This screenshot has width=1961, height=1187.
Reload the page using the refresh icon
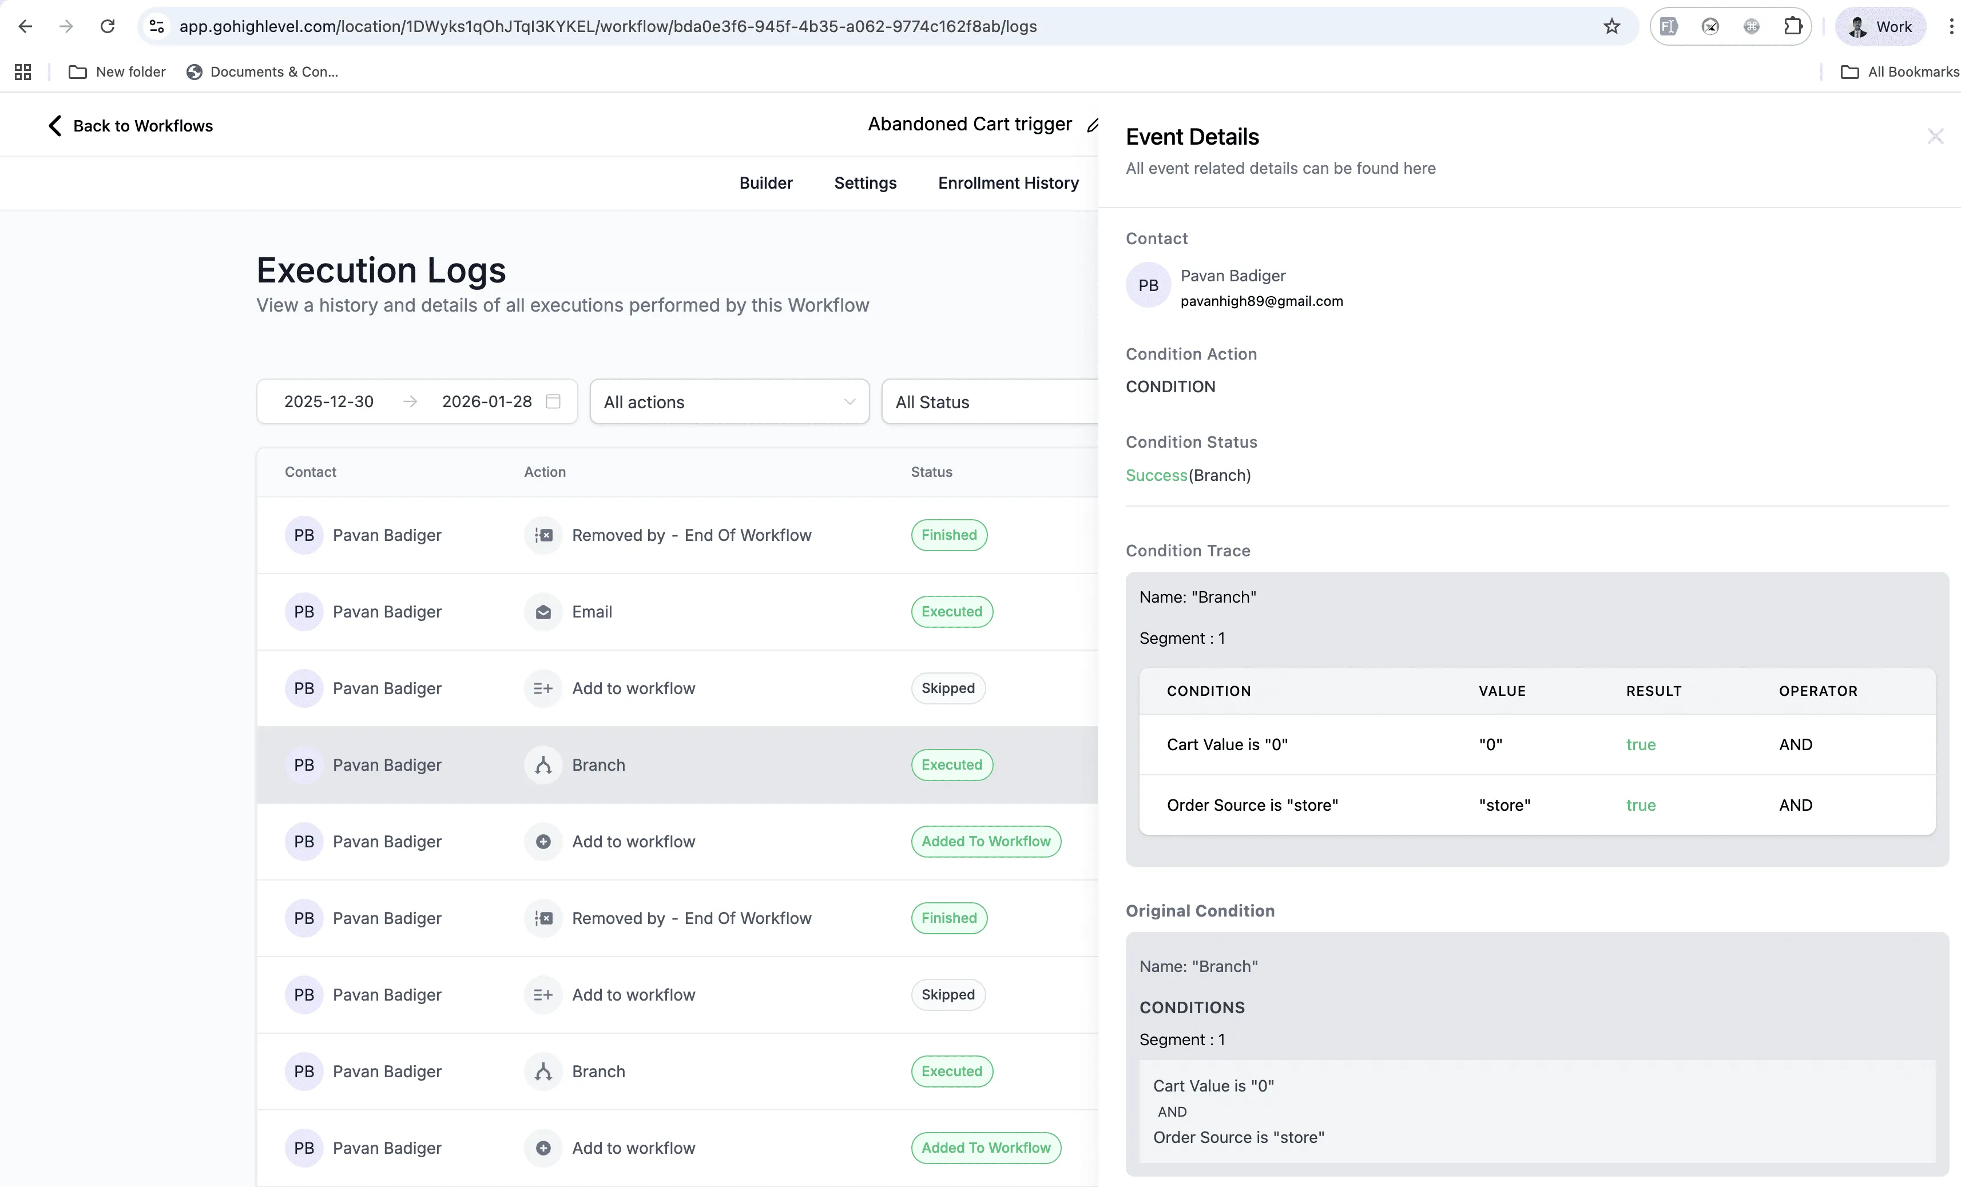[108, 26]
